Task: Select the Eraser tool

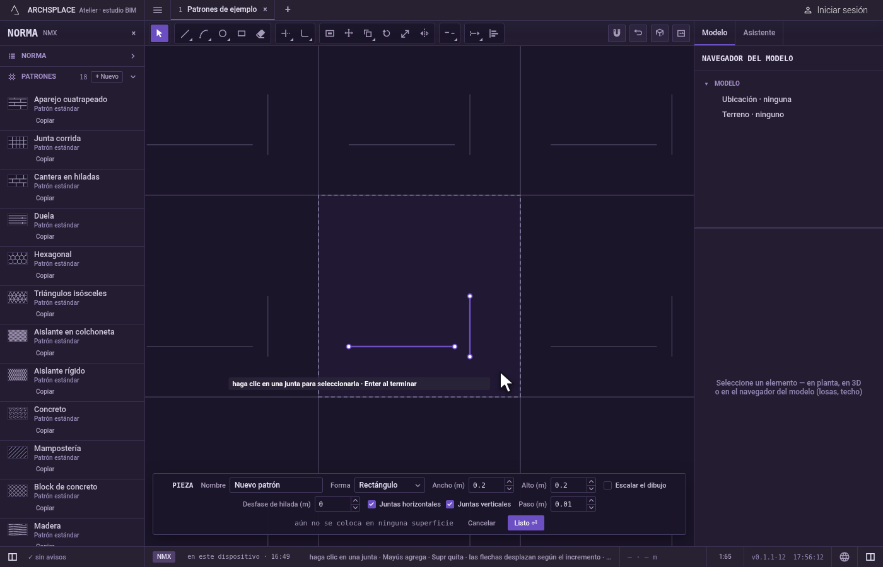Action: coord(260,33)
